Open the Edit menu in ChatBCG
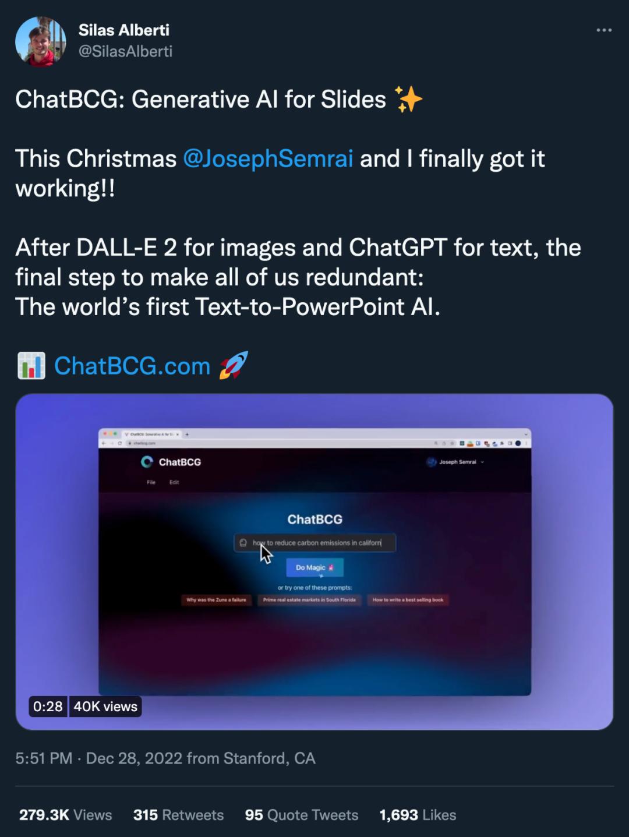This screenshot has height=837, width=629. pyautogui.click(x=174, y=482)
